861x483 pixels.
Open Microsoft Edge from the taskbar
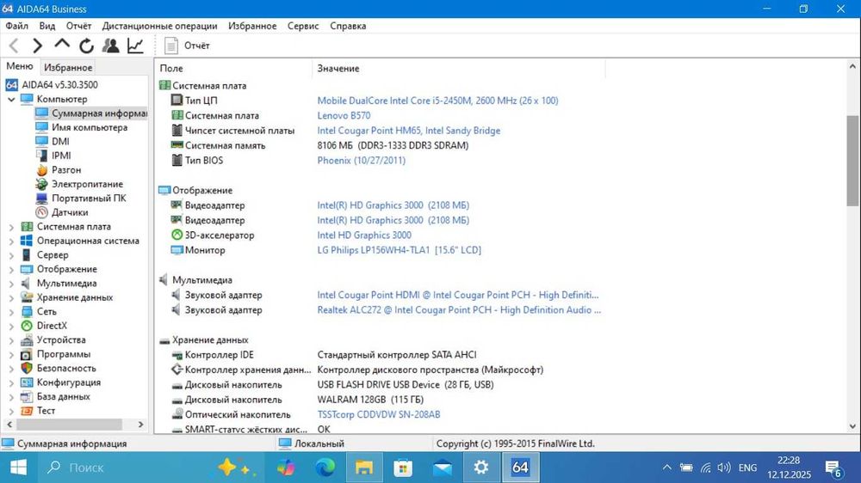click(x=325, y=468)
